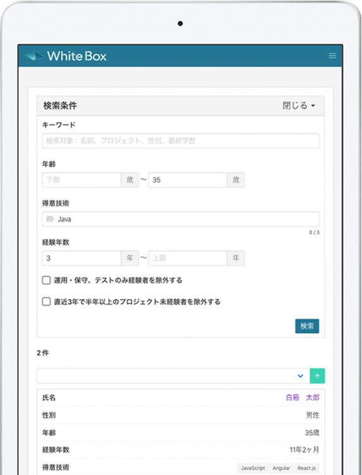
Task: Click the green up-arrow sort button
Action: coord(317,376)
